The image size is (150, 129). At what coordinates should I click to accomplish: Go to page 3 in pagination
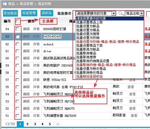[x=35, y=124]
